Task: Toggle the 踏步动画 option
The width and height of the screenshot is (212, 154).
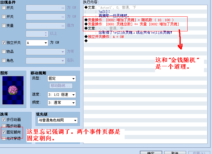Action: pyautogui.click(x=4, y=126)
